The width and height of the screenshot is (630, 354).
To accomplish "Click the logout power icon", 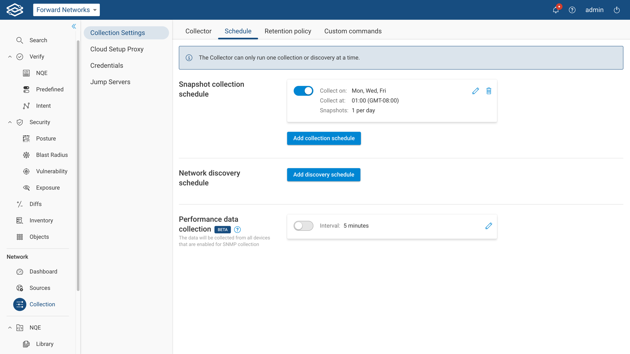I will (x=617, y=10).
